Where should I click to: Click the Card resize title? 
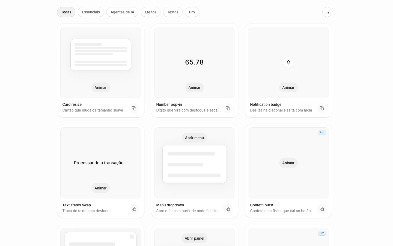click(x=72, y=104)
